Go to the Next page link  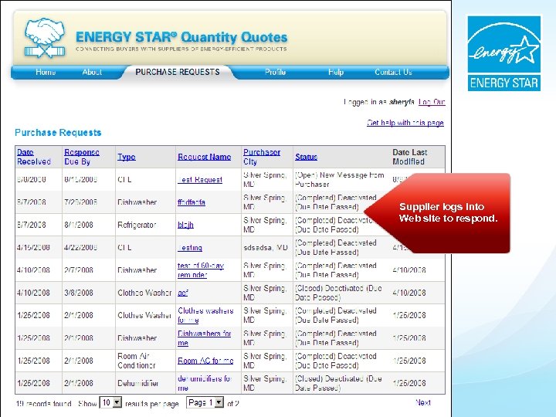tap(423, 403)
